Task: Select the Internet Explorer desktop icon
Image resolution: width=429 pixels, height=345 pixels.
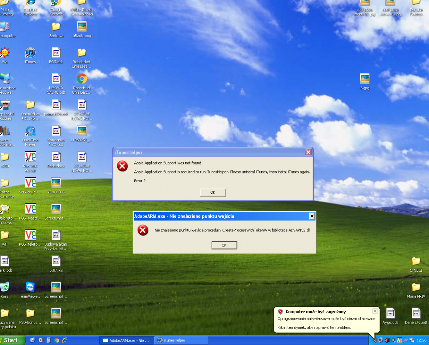Action: coord(30,8)
